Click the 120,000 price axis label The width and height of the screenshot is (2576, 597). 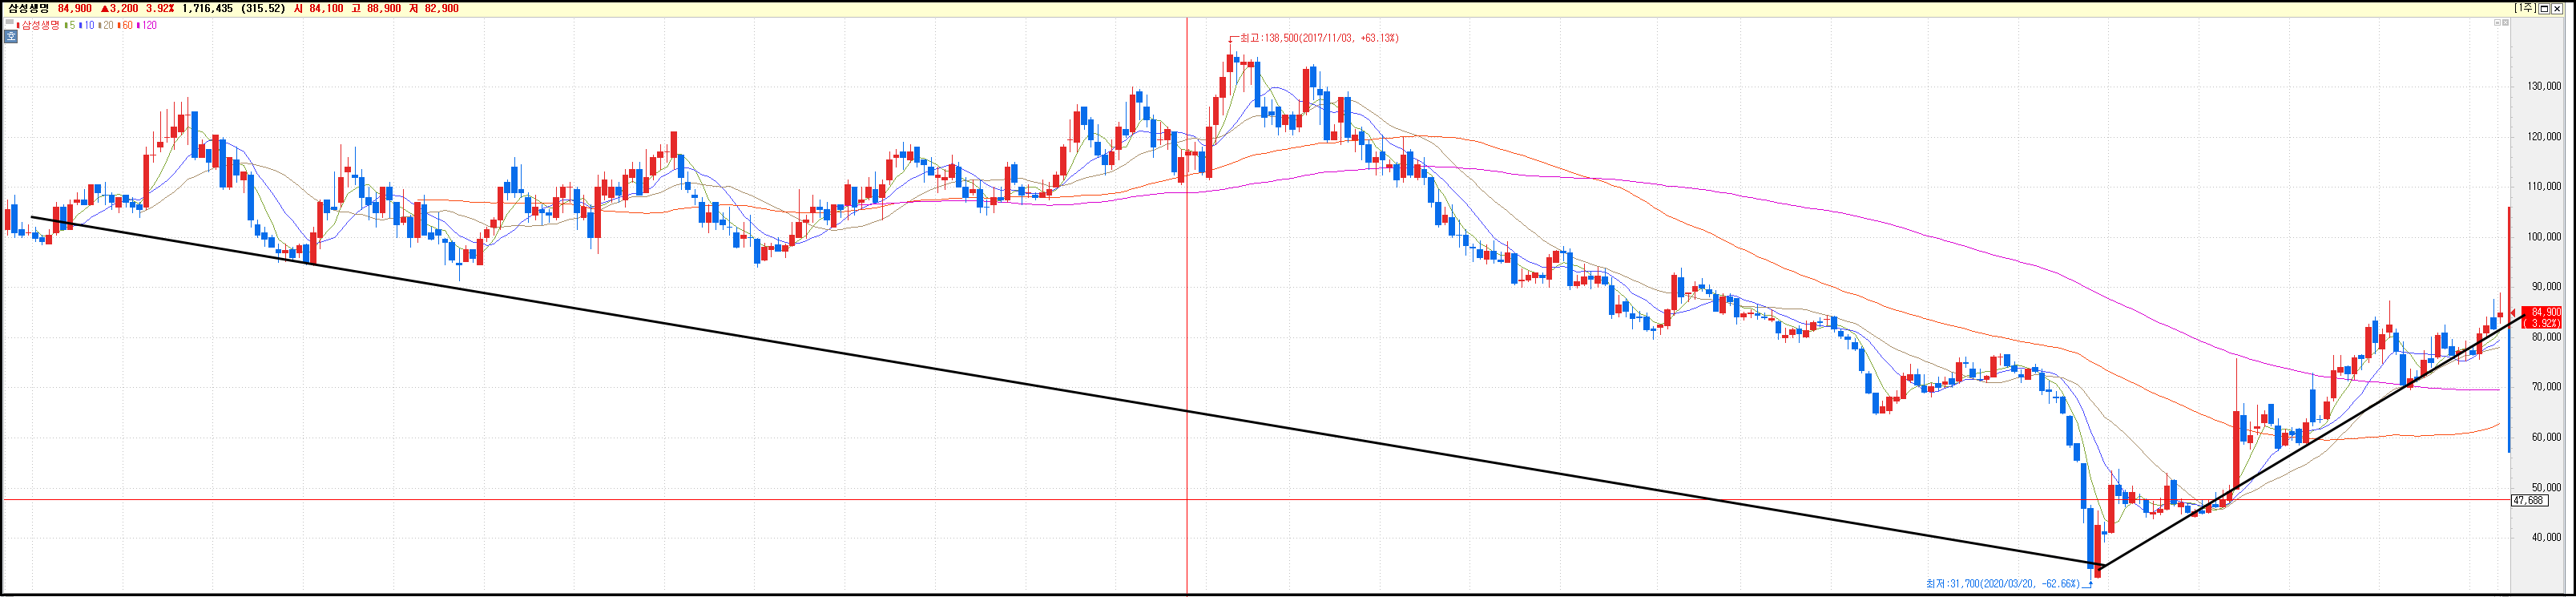[2544, 136]
